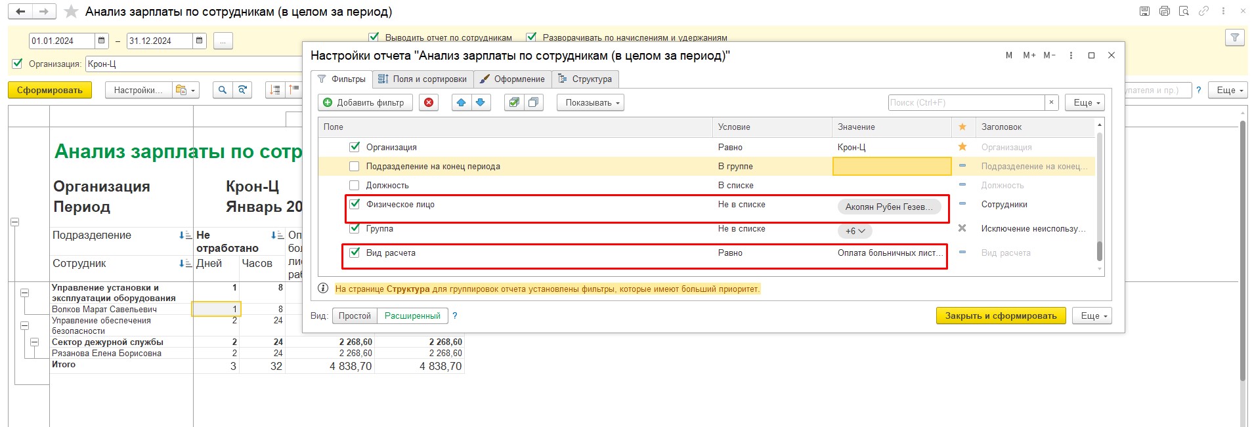Clear the search field with x button
Image resolution: width=1252 pixels, height=427 pixels.
coord(1051,102)
